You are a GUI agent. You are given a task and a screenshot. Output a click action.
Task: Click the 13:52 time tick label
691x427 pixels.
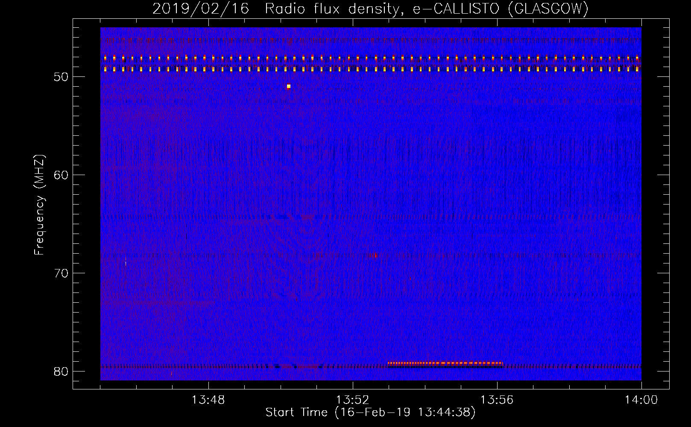coord(352,400)
